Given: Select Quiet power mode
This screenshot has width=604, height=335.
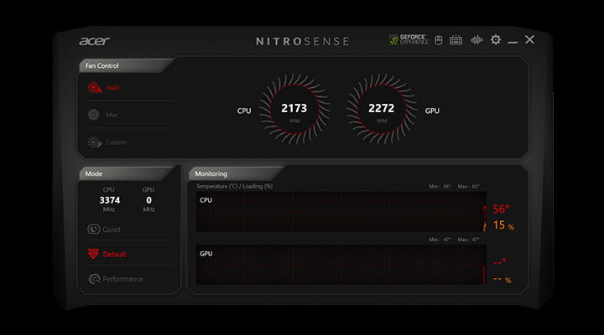Looking at the screenshot, I should 104,229.
